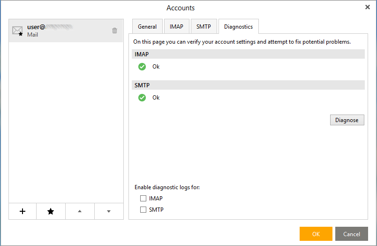Set default account with star button

click(51, 211)
